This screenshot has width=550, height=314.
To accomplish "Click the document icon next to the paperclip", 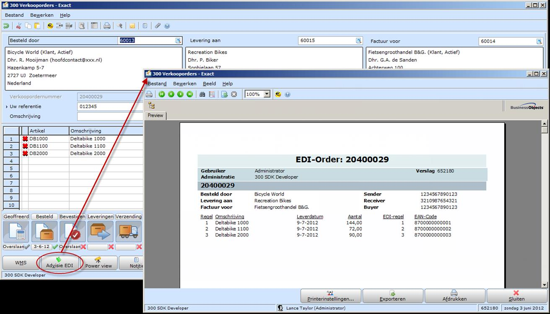I will (x=145, y=26).
